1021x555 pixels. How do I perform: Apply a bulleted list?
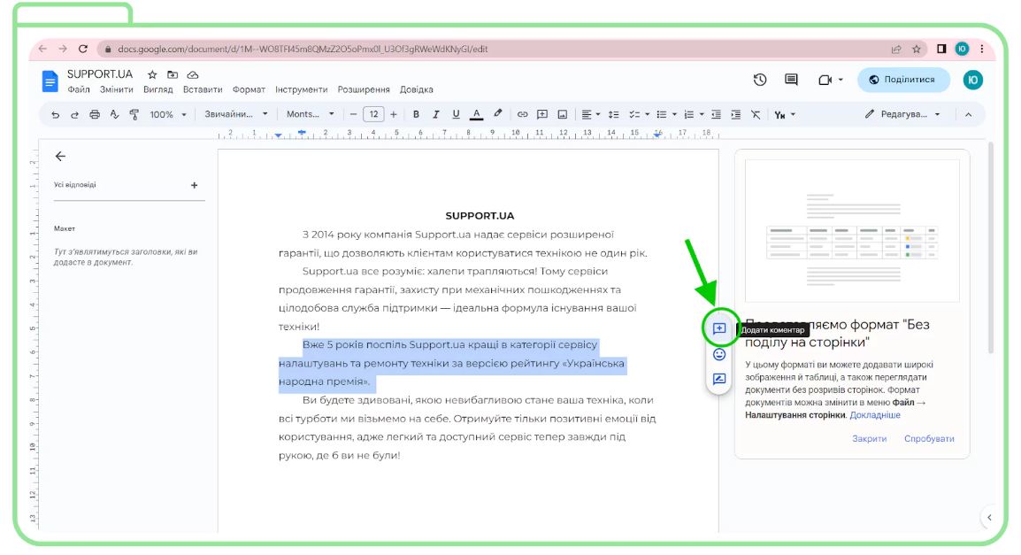coord(662,115)
